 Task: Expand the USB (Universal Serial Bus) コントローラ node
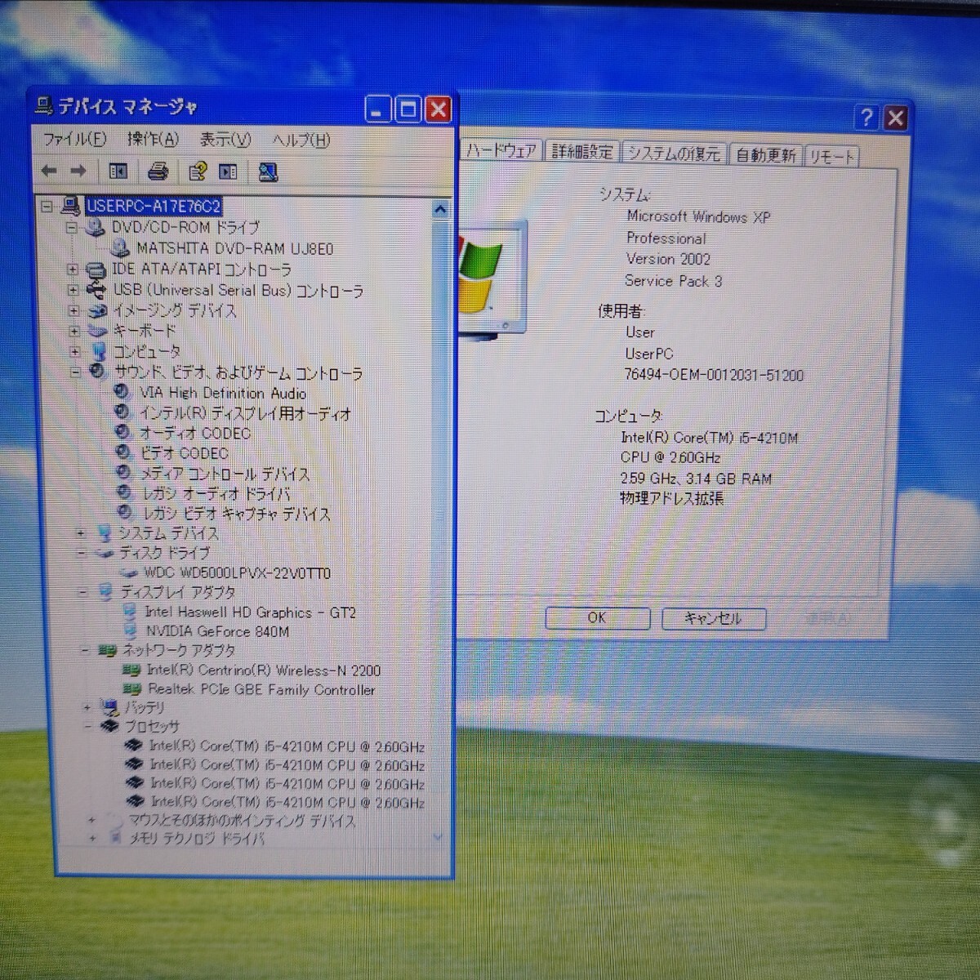pos(73,290)
